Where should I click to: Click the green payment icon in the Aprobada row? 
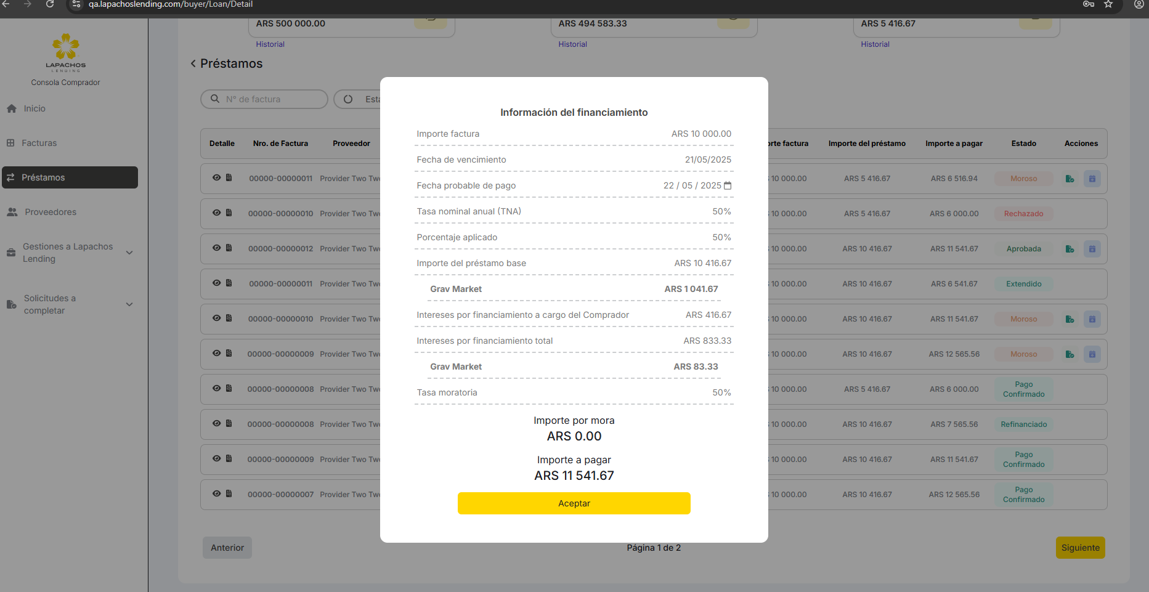[1070, 249]
